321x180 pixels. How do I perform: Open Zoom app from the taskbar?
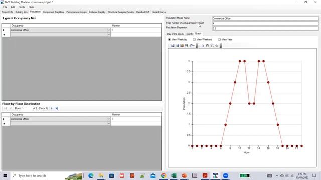226,175
